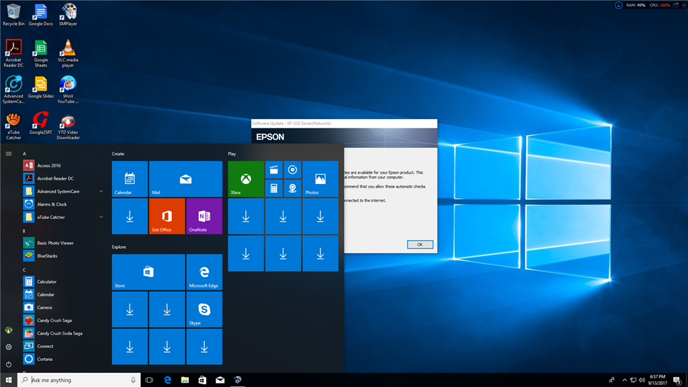Open the Microsoft Edge tile
The image size is (688, 387).
pos(204,272)
